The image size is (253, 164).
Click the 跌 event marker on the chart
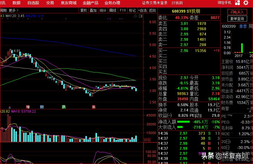(x=64, y=107)
